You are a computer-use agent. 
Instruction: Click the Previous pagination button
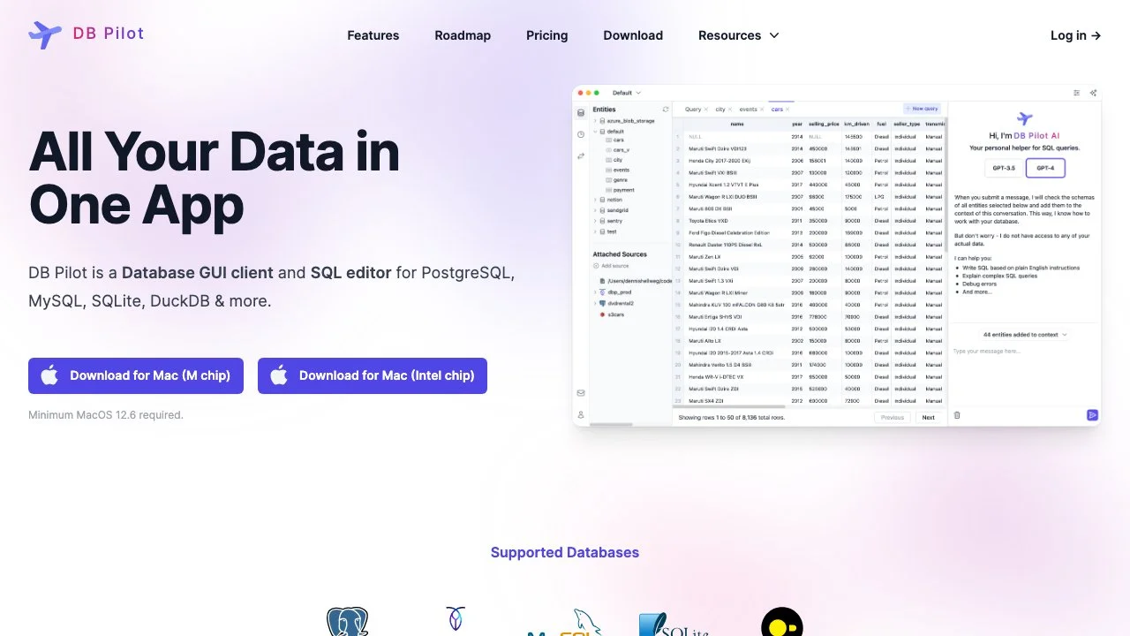(x=893, y=417)
